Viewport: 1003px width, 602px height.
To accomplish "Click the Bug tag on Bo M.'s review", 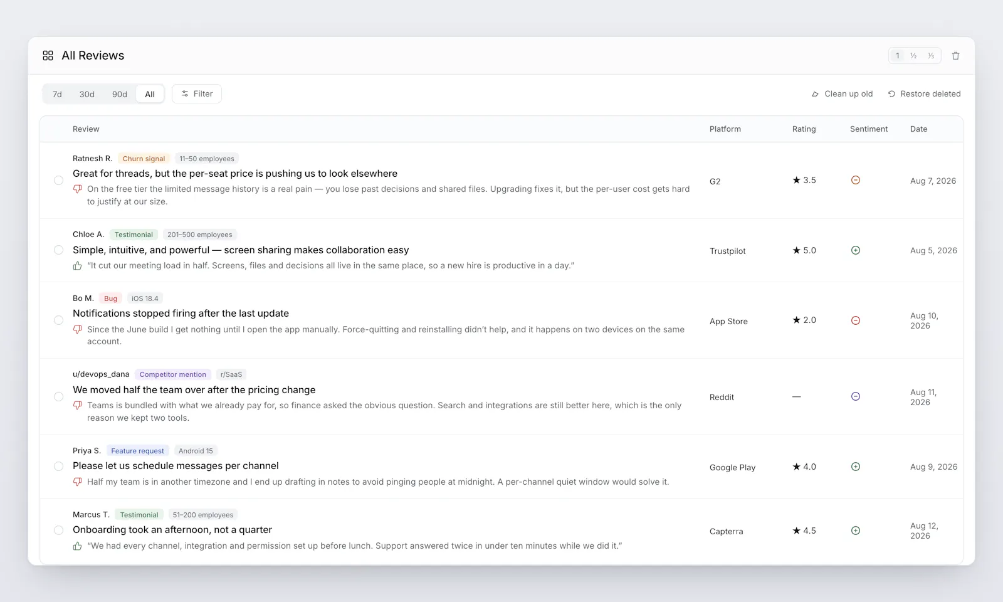I will pos(110,298).
